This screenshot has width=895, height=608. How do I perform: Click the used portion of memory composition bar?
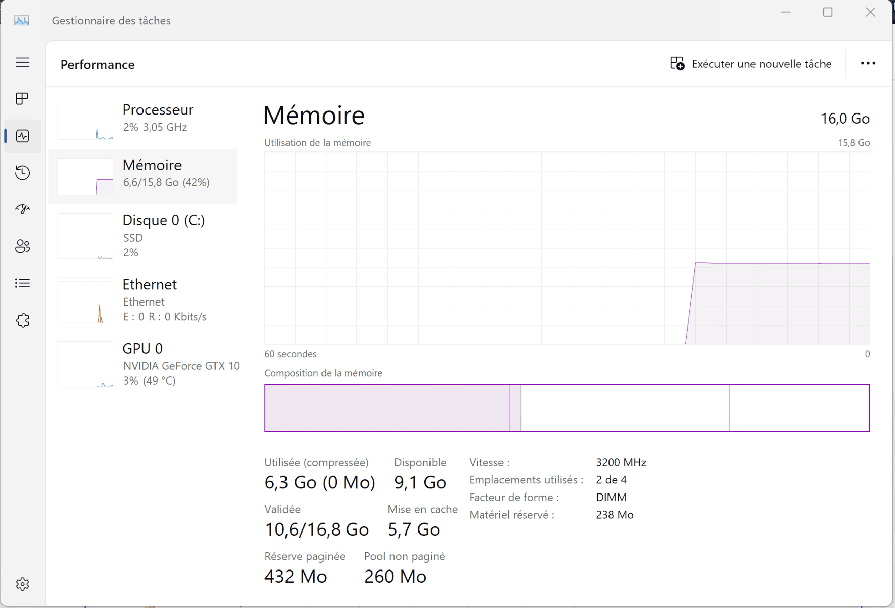tap(387, 408)
